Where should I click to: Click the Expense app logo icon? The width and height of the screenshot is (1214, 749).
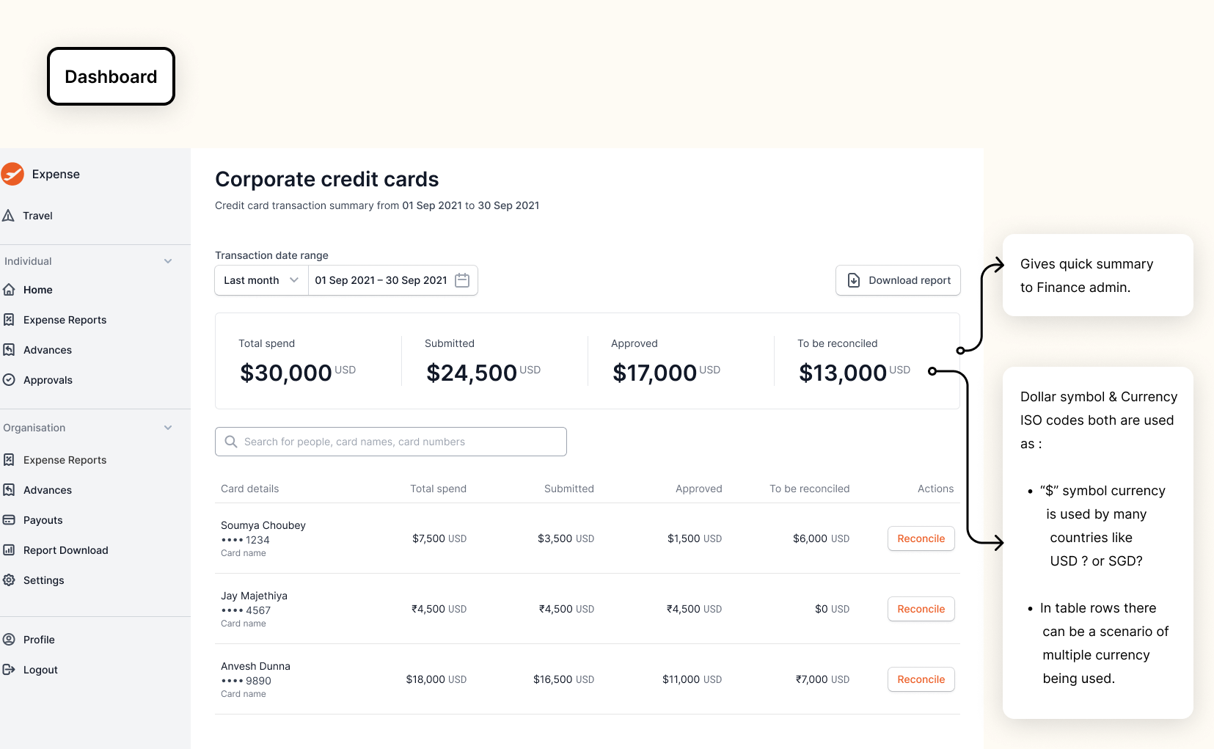12,174
